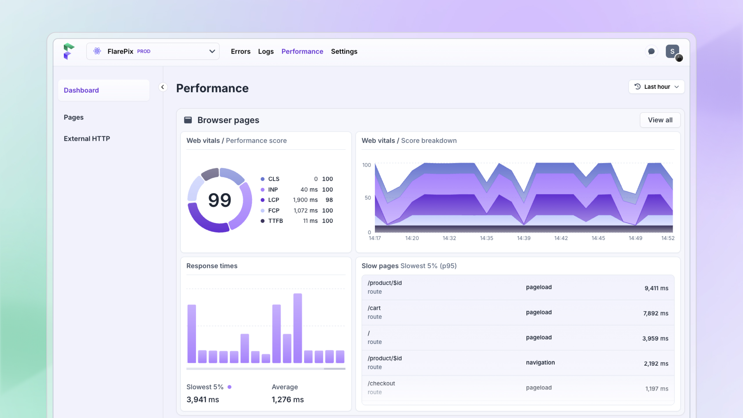
Task: Open the Logs tab
Action: tap(266, 51)
